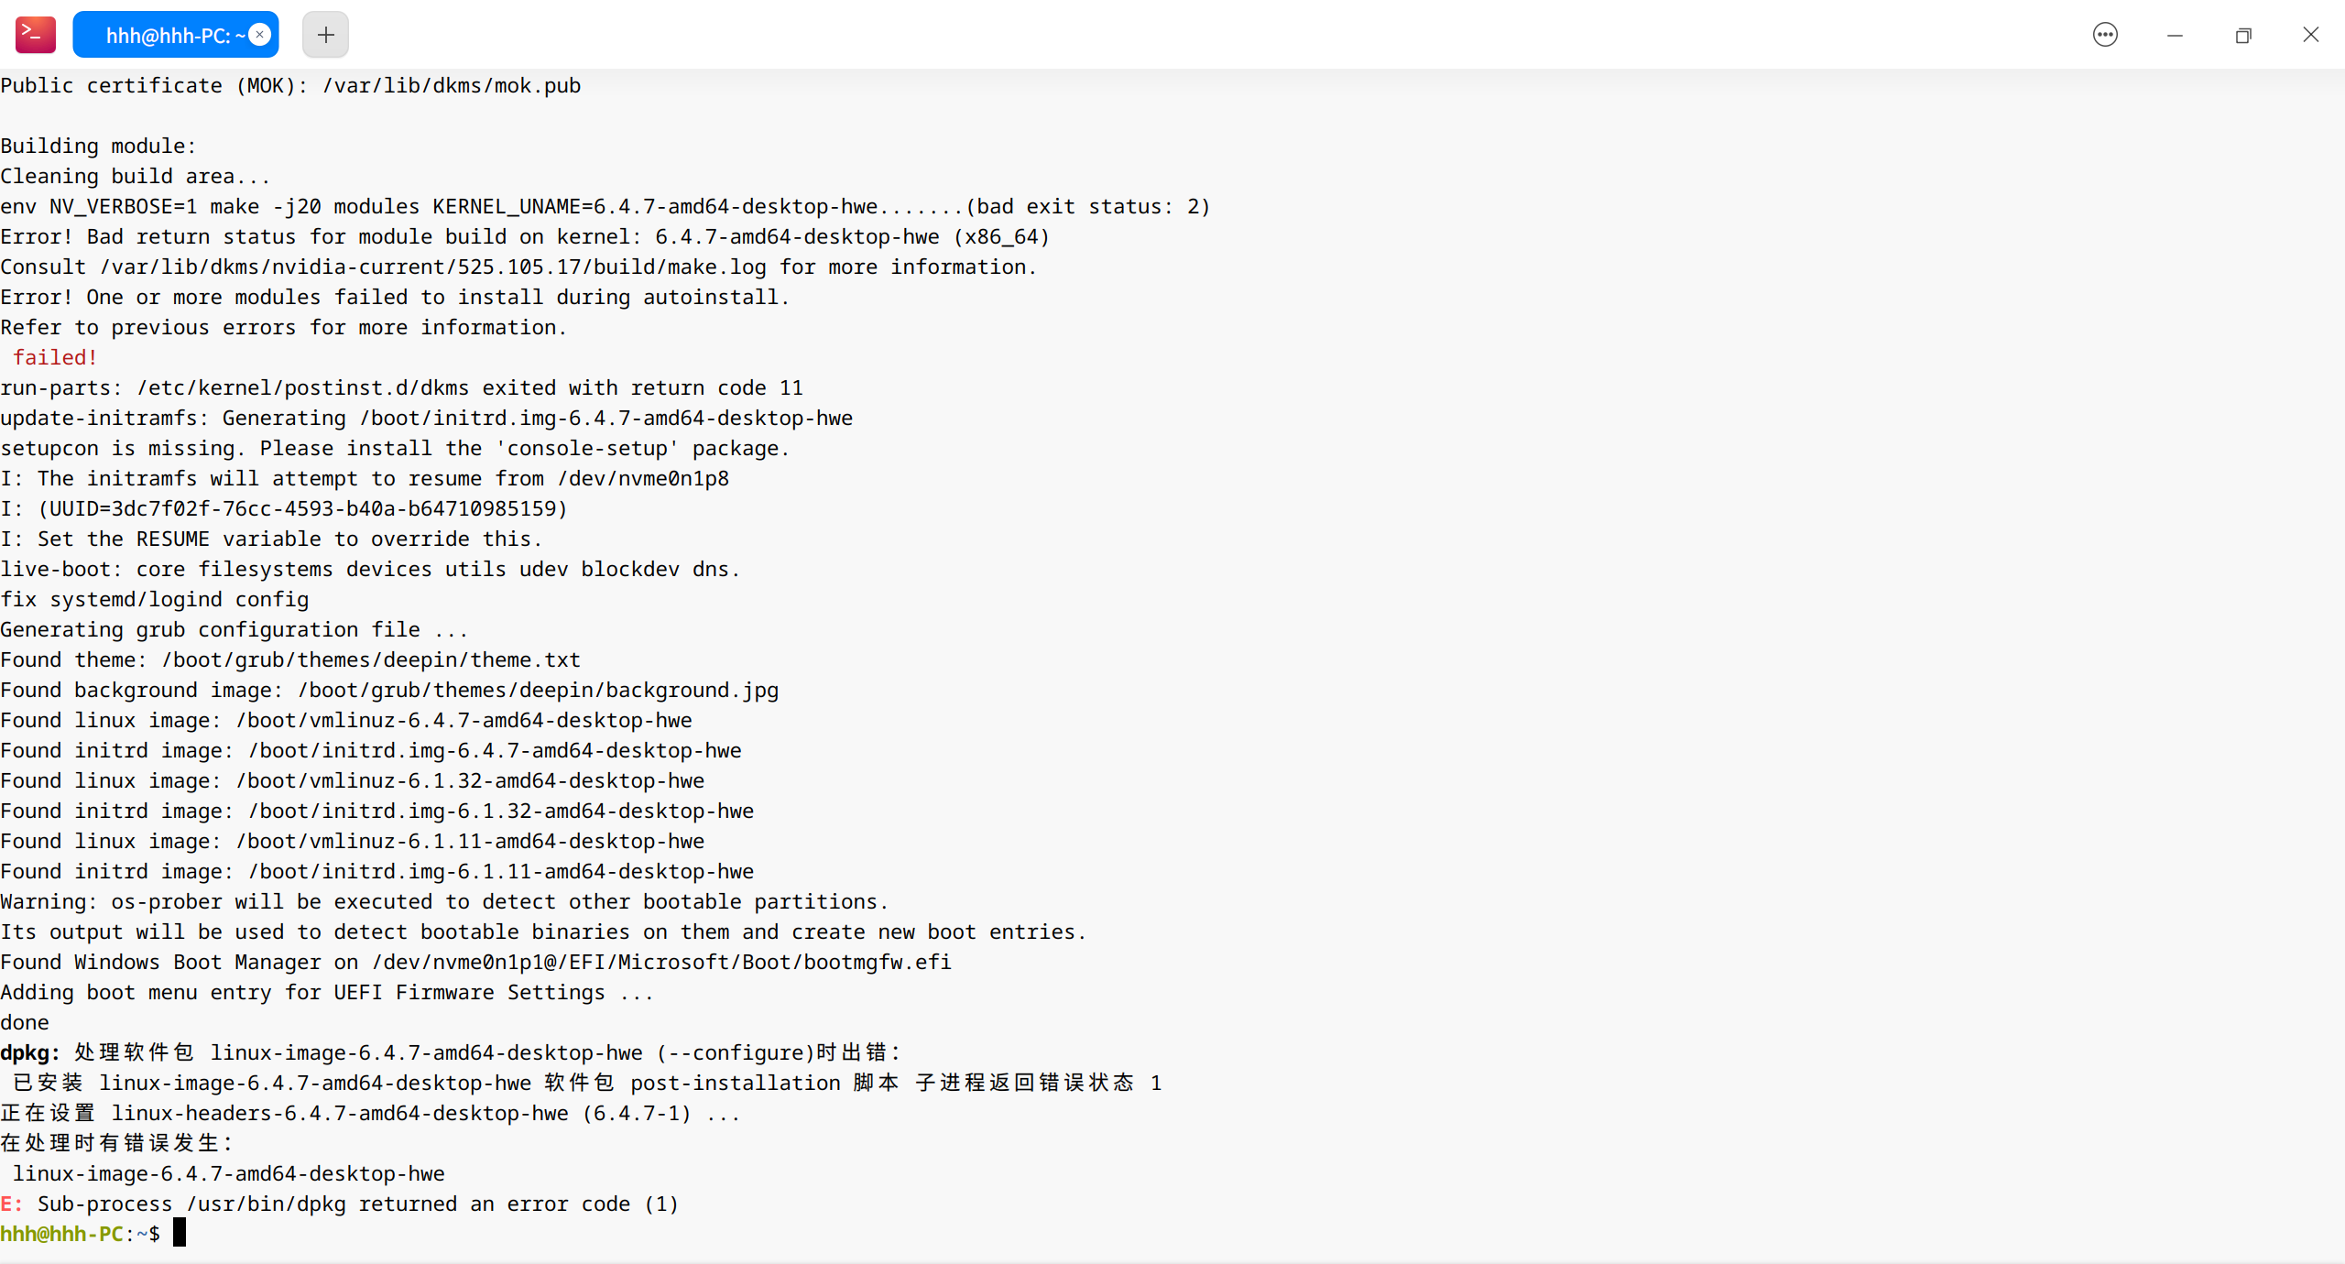This screenshot has height=1264, width=2345.
Task: Click the done line near the bottom
Action: point(25,1021)
